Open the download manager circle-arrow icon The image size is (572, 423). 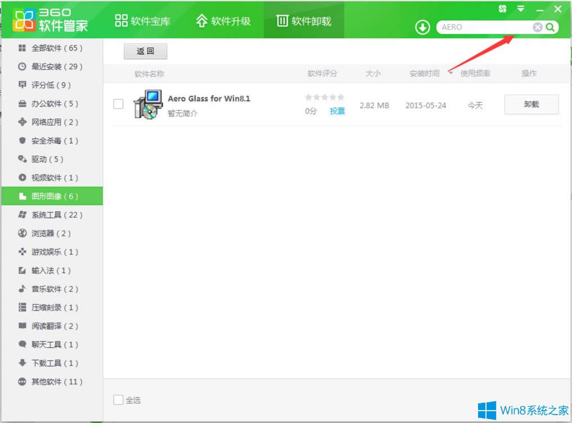click(x=422, y=26)
